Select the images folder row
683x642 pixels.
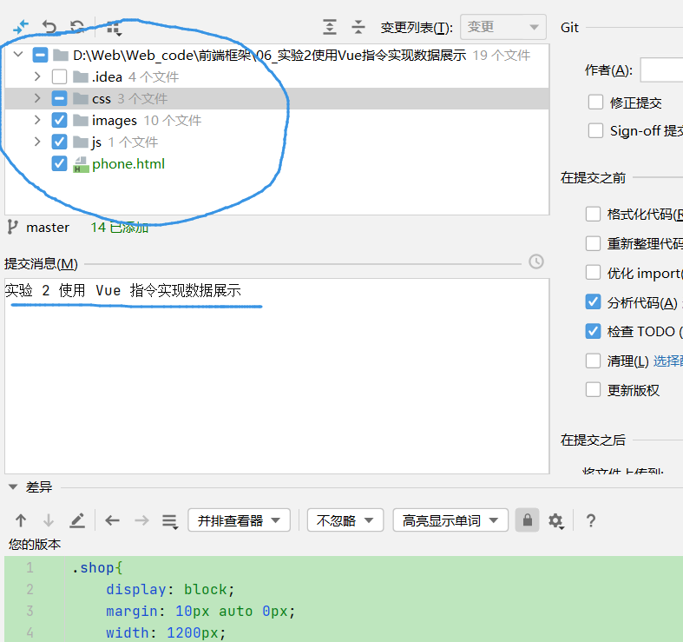click(x=277, y=120)
